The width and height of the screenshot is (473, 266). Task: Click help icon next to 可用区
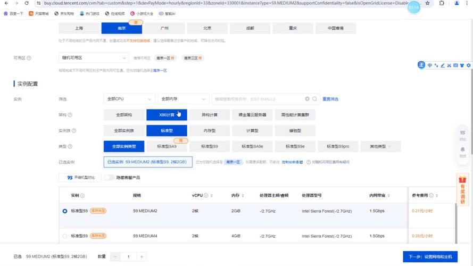[29, 58]
